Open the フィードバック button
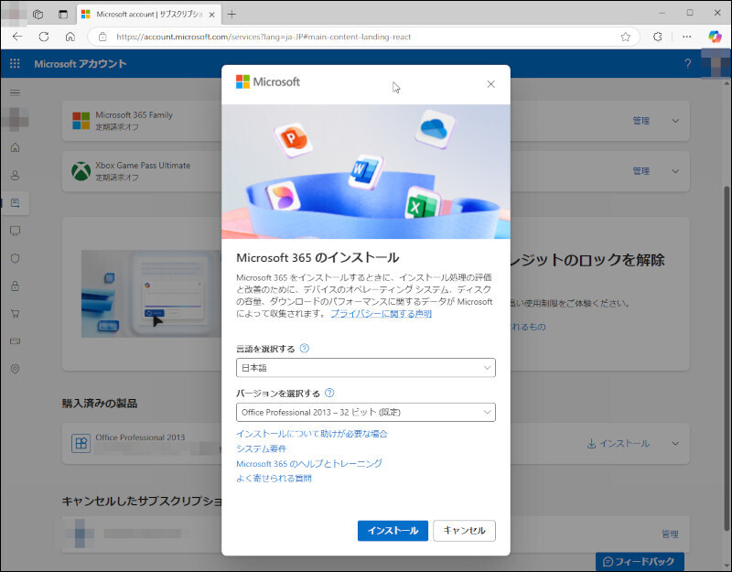 [x=639, y=561]
